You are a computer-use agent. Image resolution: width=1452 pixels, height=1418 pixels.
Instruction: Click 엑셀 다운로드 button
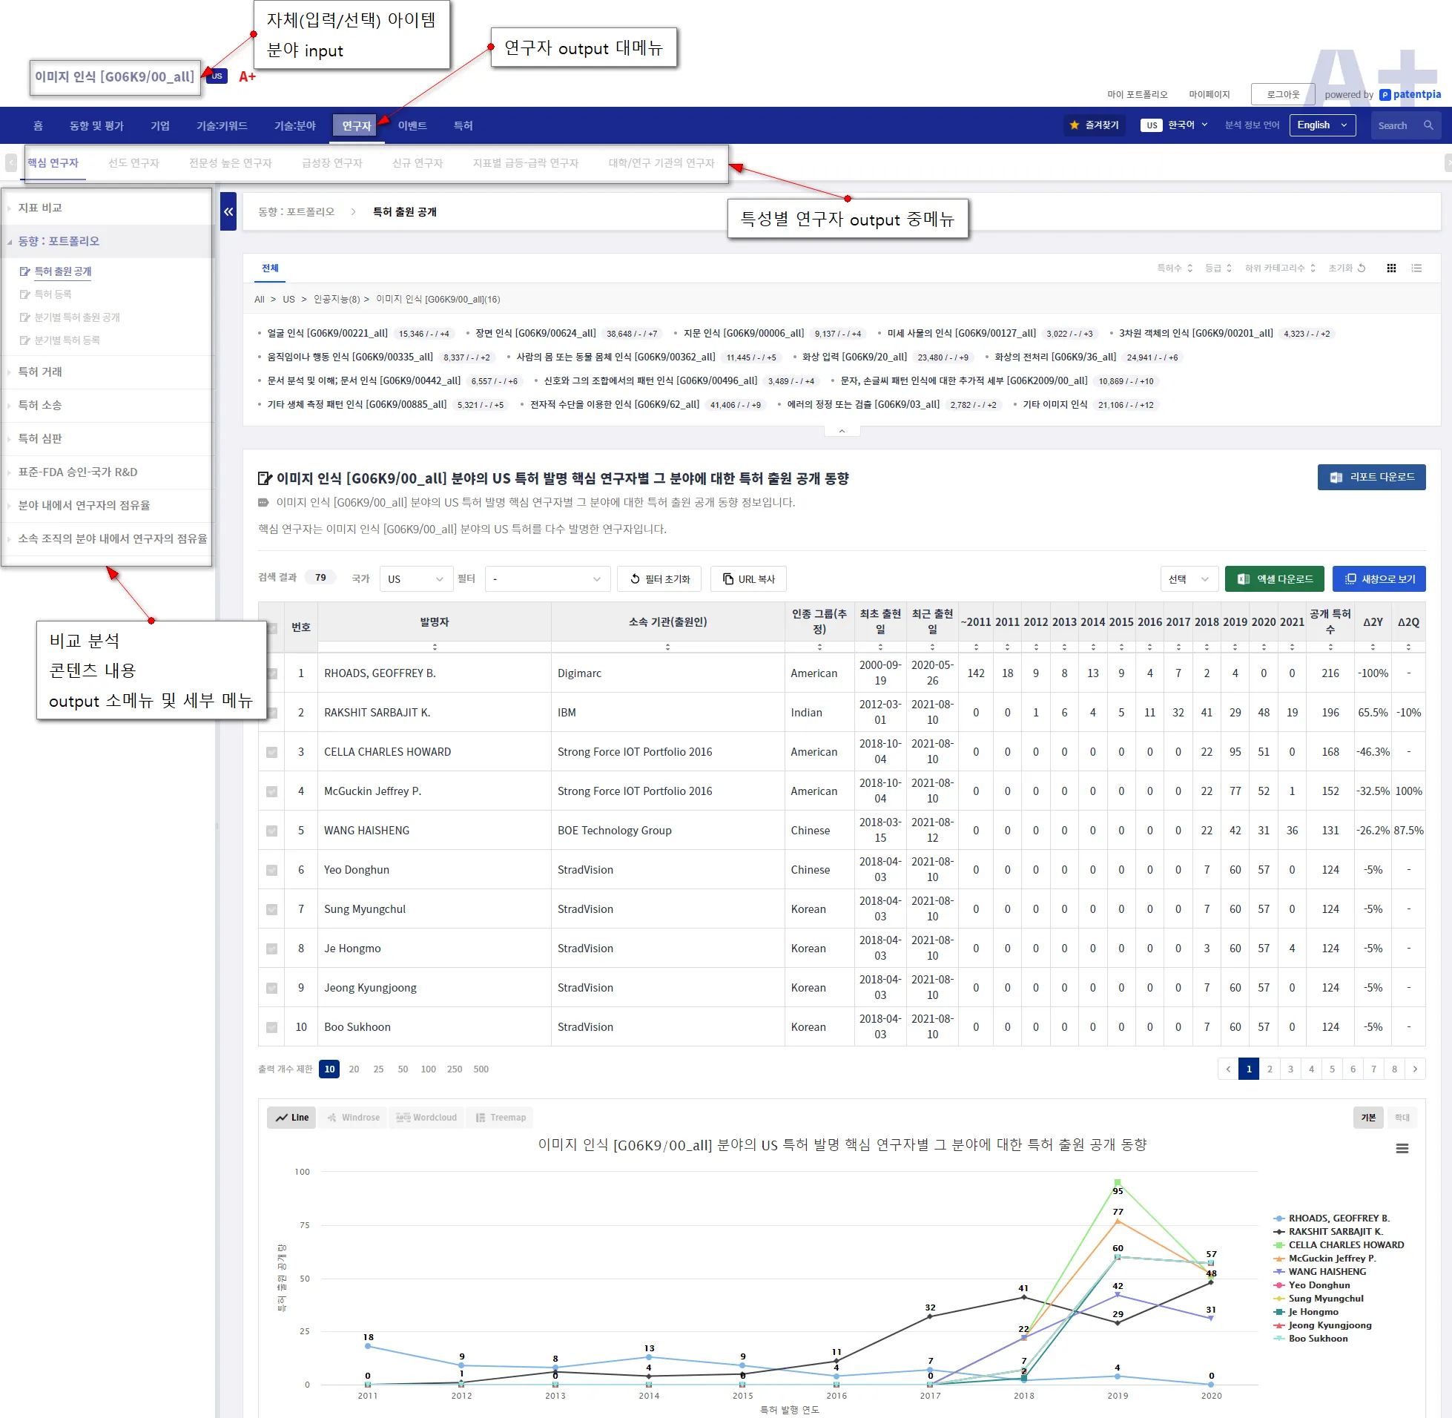click(x=1274, y=578)
